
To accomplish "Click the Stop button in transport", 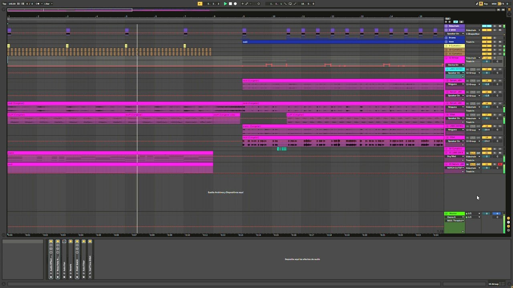I will point(230,4).
